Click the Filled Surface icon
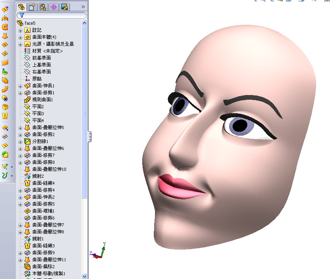 5,53
